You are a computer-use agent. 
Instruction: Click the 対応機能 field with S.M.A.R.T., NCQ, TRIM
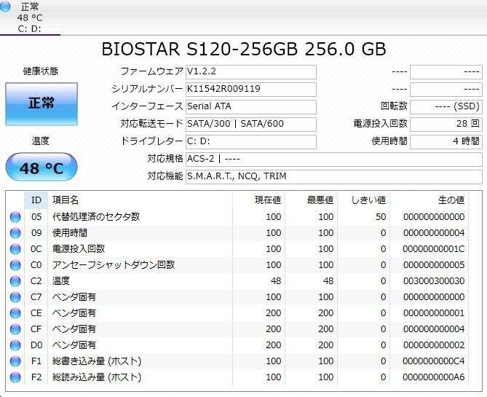333,176
